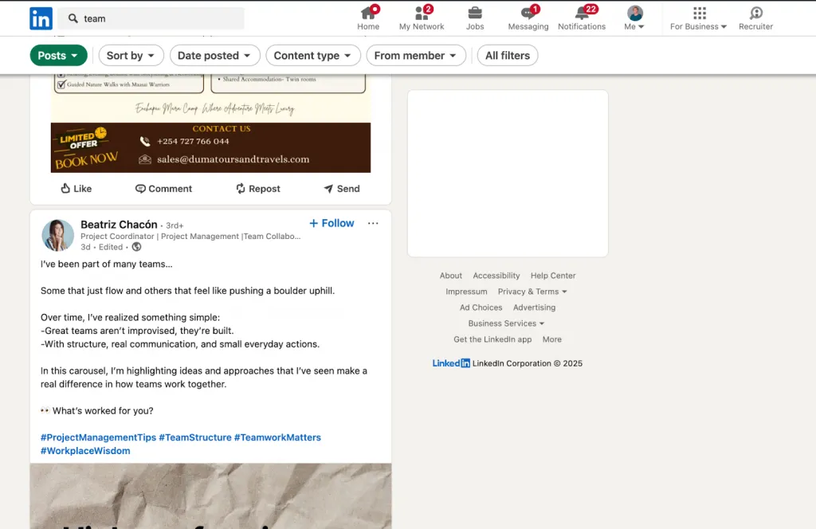Send the Duma tours post
Screen dimensions: 816x529
pos(341,189)
